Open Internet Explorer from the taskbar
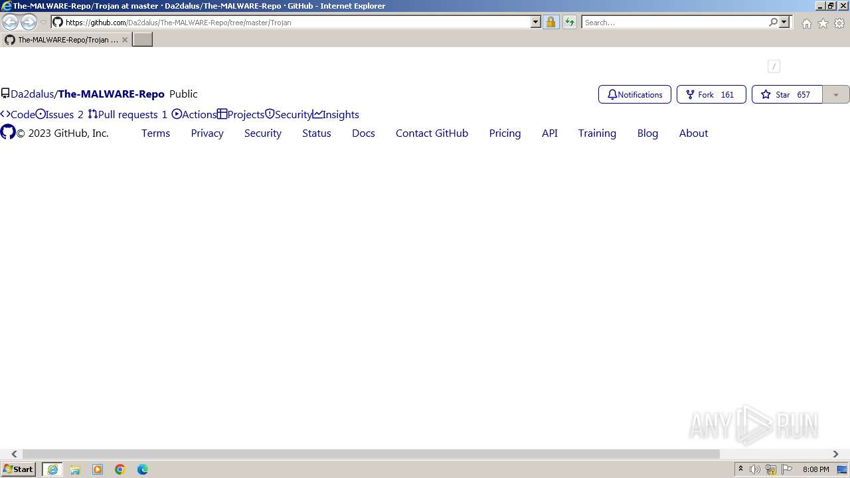Viewport: 850px width, 478px height. [x=52, y=469]
